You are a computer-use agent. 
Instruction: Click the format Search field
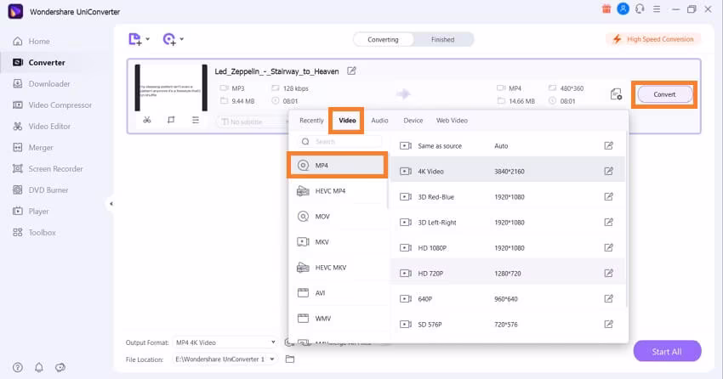[340, 141]
